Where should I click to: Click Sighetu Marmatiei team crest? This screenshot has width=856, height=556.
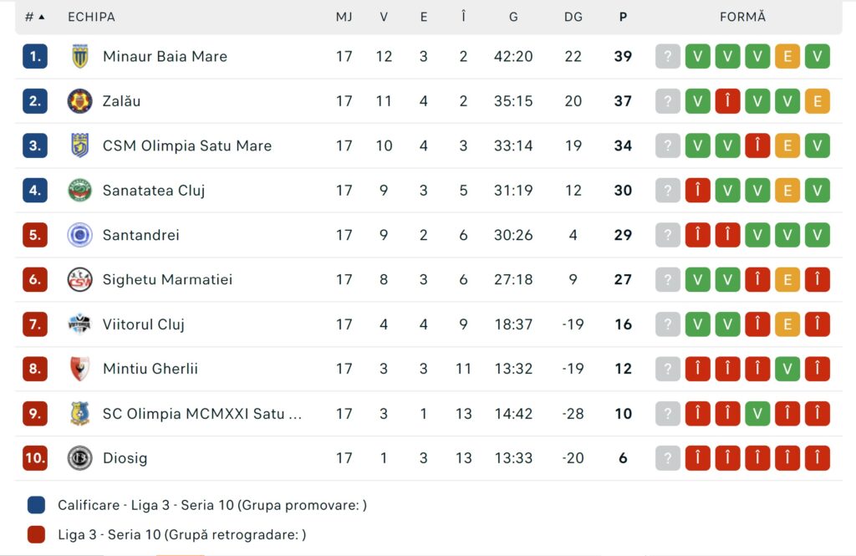click(x=79, y=279)
